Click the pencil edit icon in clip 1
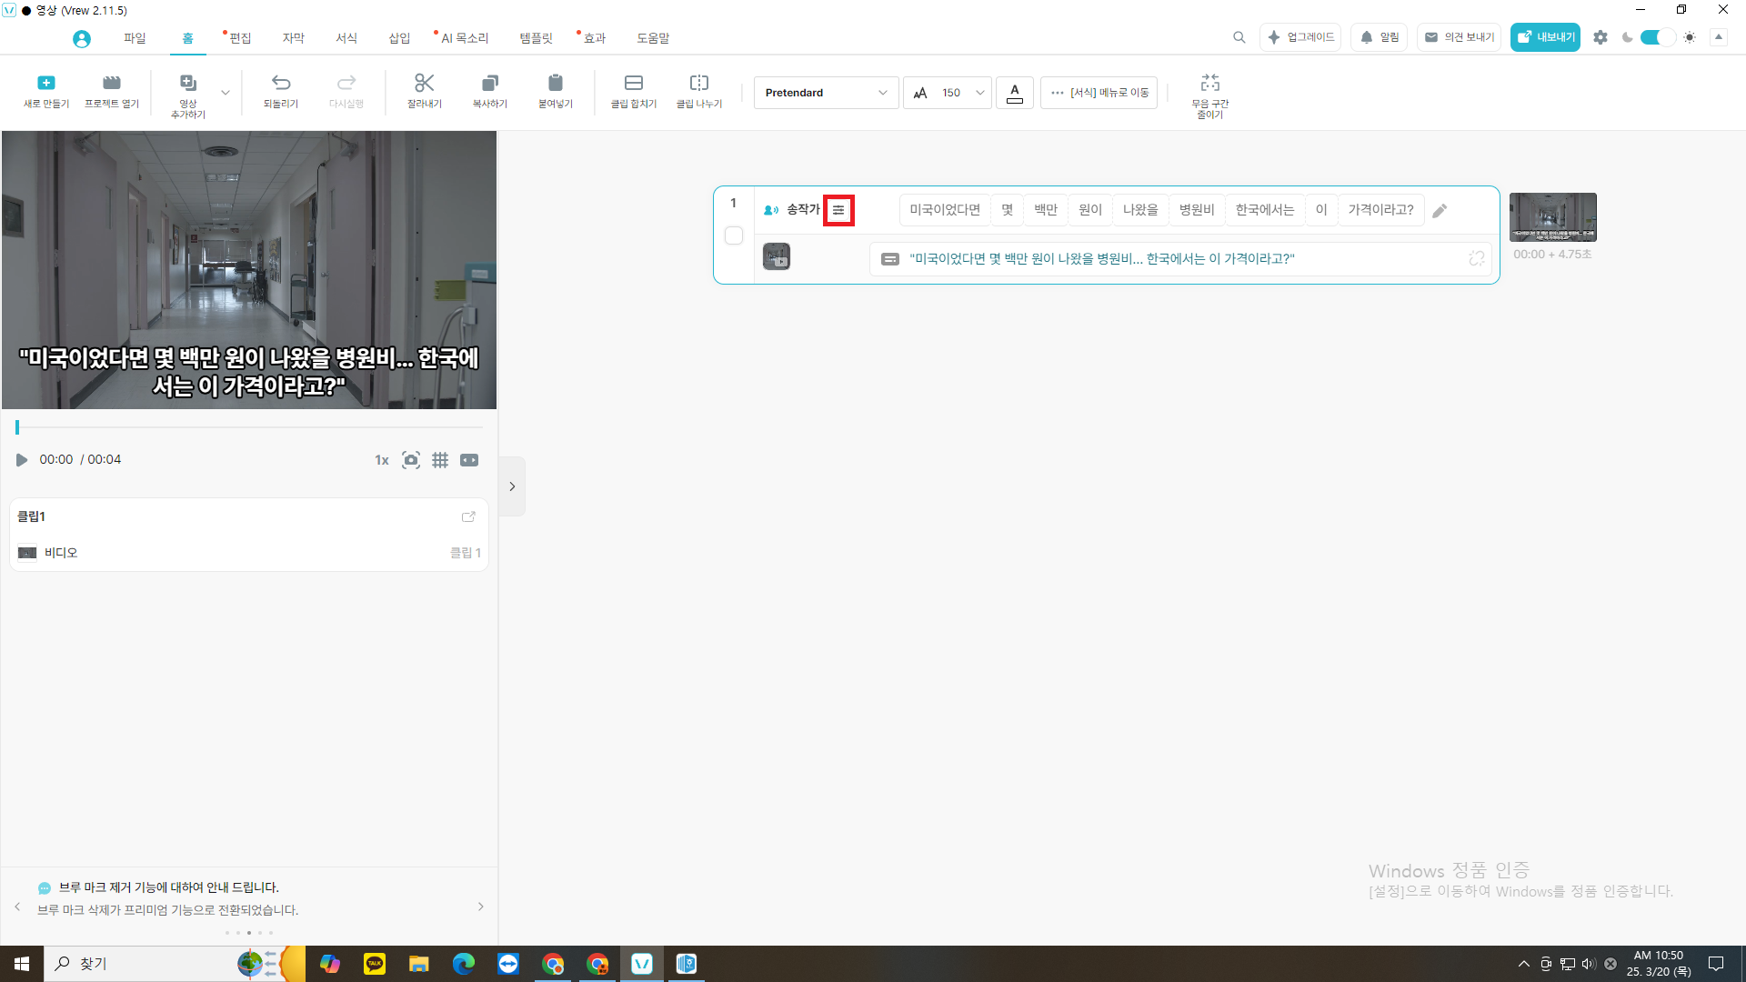The height and width of the screenshot is (982, 1746). (x=1440, y=211)
